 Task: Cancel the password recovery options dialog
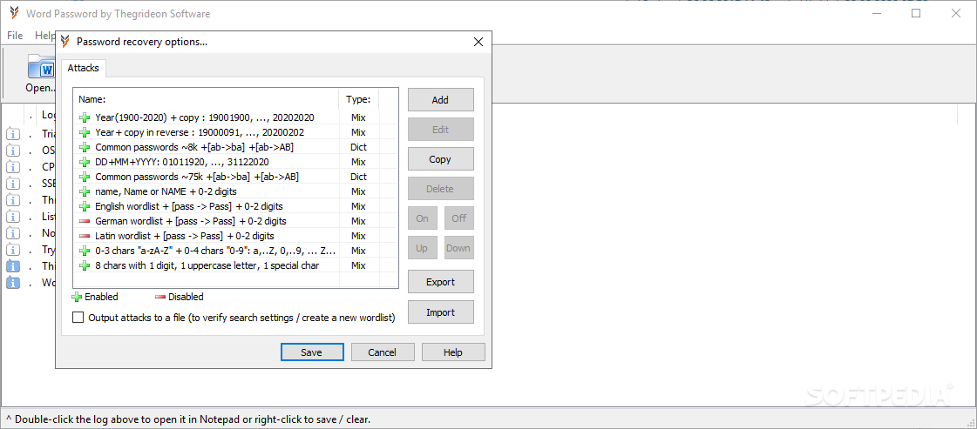pos(383,352)
